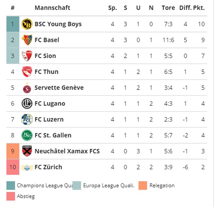This screenshot has height=207, width=214.
Task: Select the FC Thun club badge
Action: click(27, 72)
